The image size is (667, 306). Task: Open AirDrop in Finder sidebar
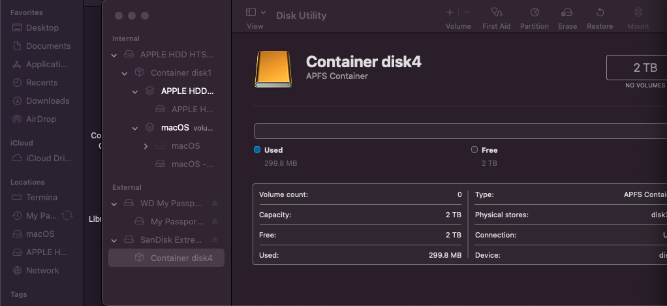tap(40, 119)
